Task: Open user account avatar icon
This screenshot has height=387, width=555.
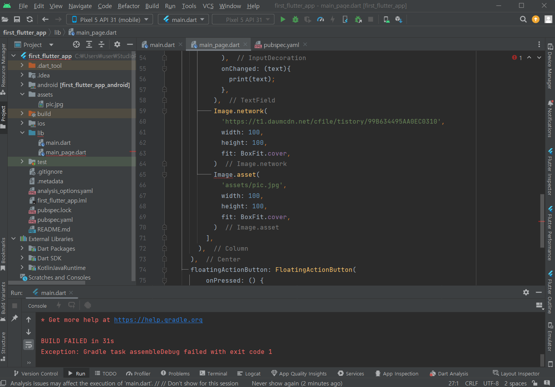Action: click(548, 20)
